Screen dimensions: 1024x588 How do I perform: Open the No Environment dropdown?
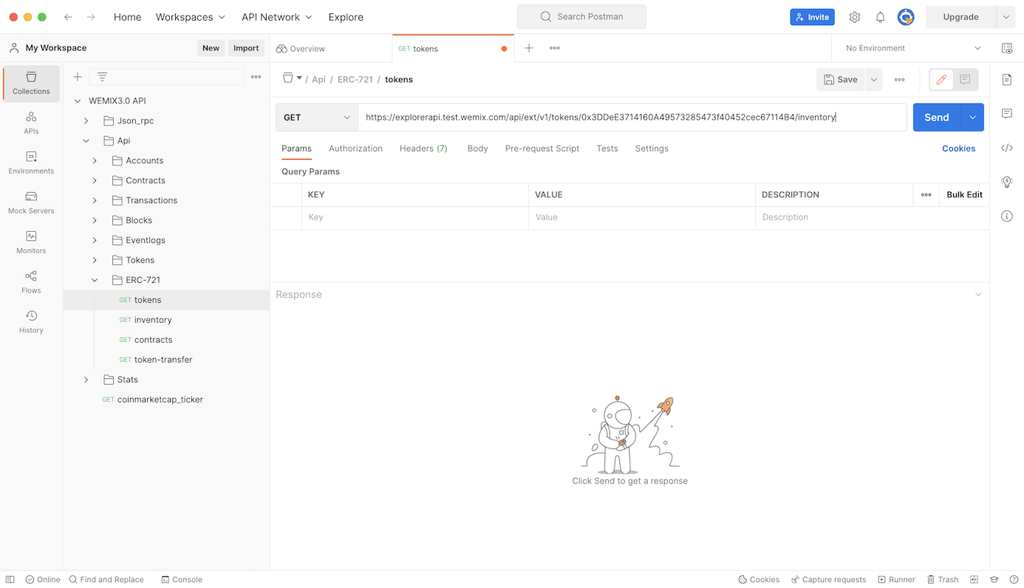pos(913,48)
